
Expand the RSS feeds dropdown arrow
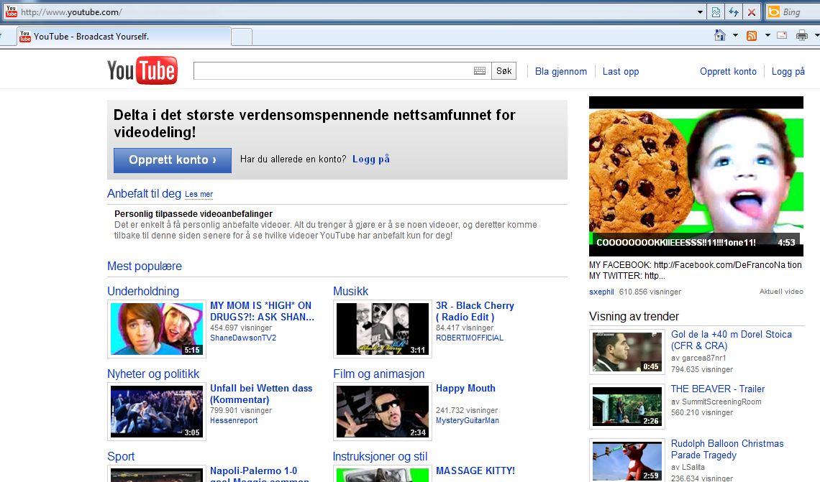tap(767, 35)
